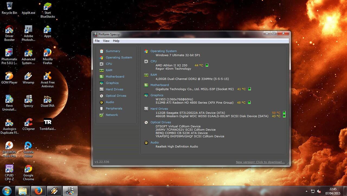Click Western Digital temperature indicator 43 °C
This screenshot has height=196, width=347.
click(284, 116)
